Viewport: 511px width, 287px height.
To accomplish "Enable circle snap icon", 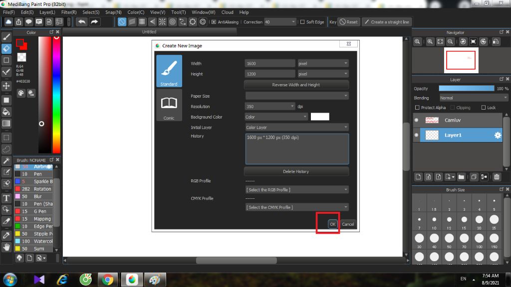I will 172,22.
